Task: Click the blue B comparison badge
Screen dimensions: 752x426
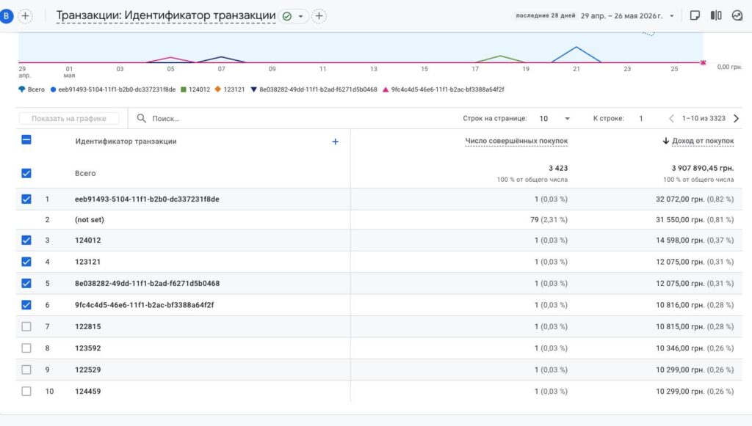Action: coord(6,16)
